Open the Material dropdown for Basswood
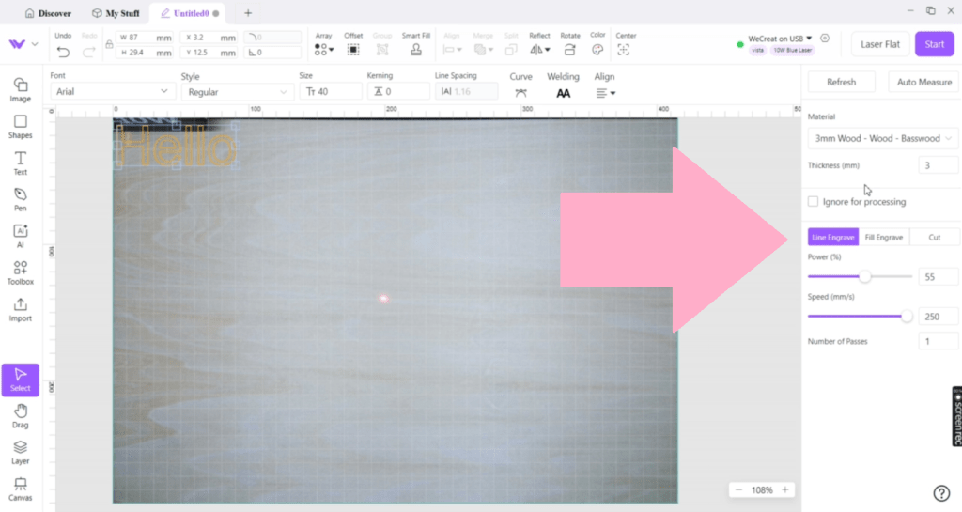 click(882, 138)
